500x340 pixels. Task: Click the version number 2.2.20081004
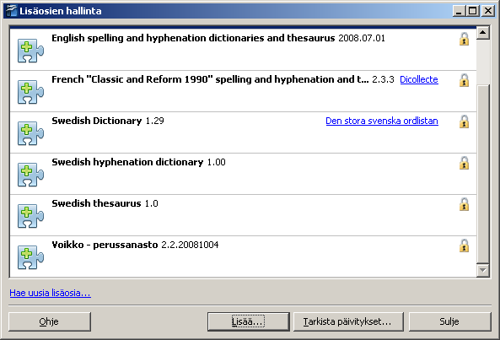tap(190, 245)
